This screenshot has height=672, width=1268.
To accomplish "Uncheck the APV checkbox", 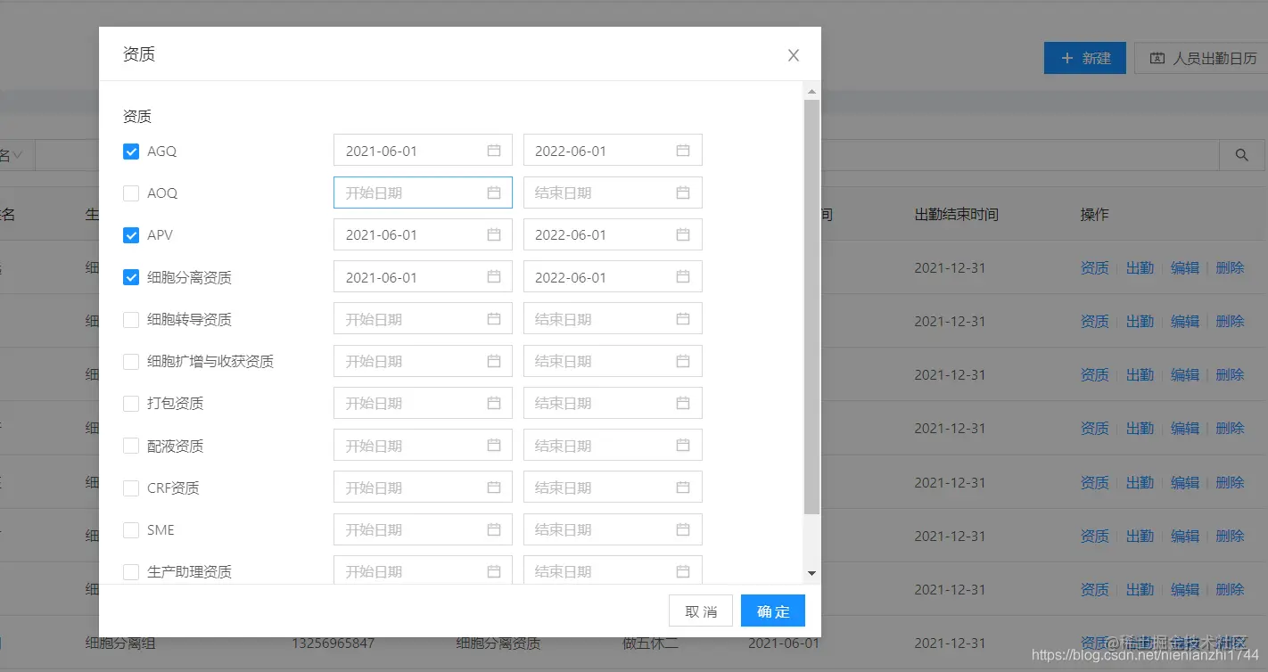I will [131, 235].
